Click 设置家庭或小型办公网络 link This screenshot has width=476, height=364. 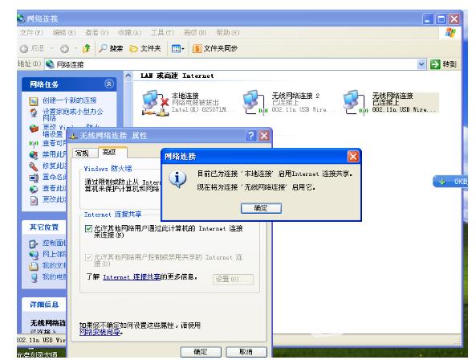(x=73, y=115)
